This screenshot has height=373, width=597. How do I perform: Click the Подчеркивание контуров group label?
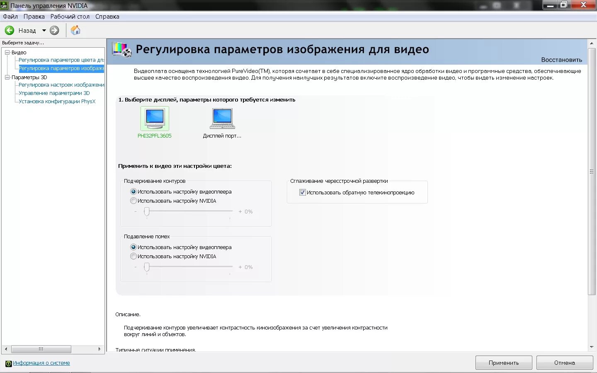point(155,181)
